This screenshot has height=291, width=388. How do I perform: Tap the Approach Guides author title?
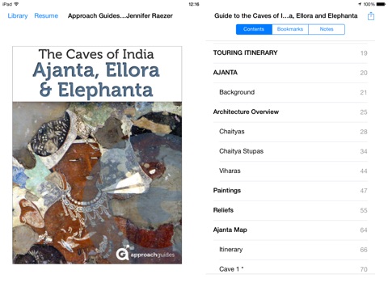point(120,16)
